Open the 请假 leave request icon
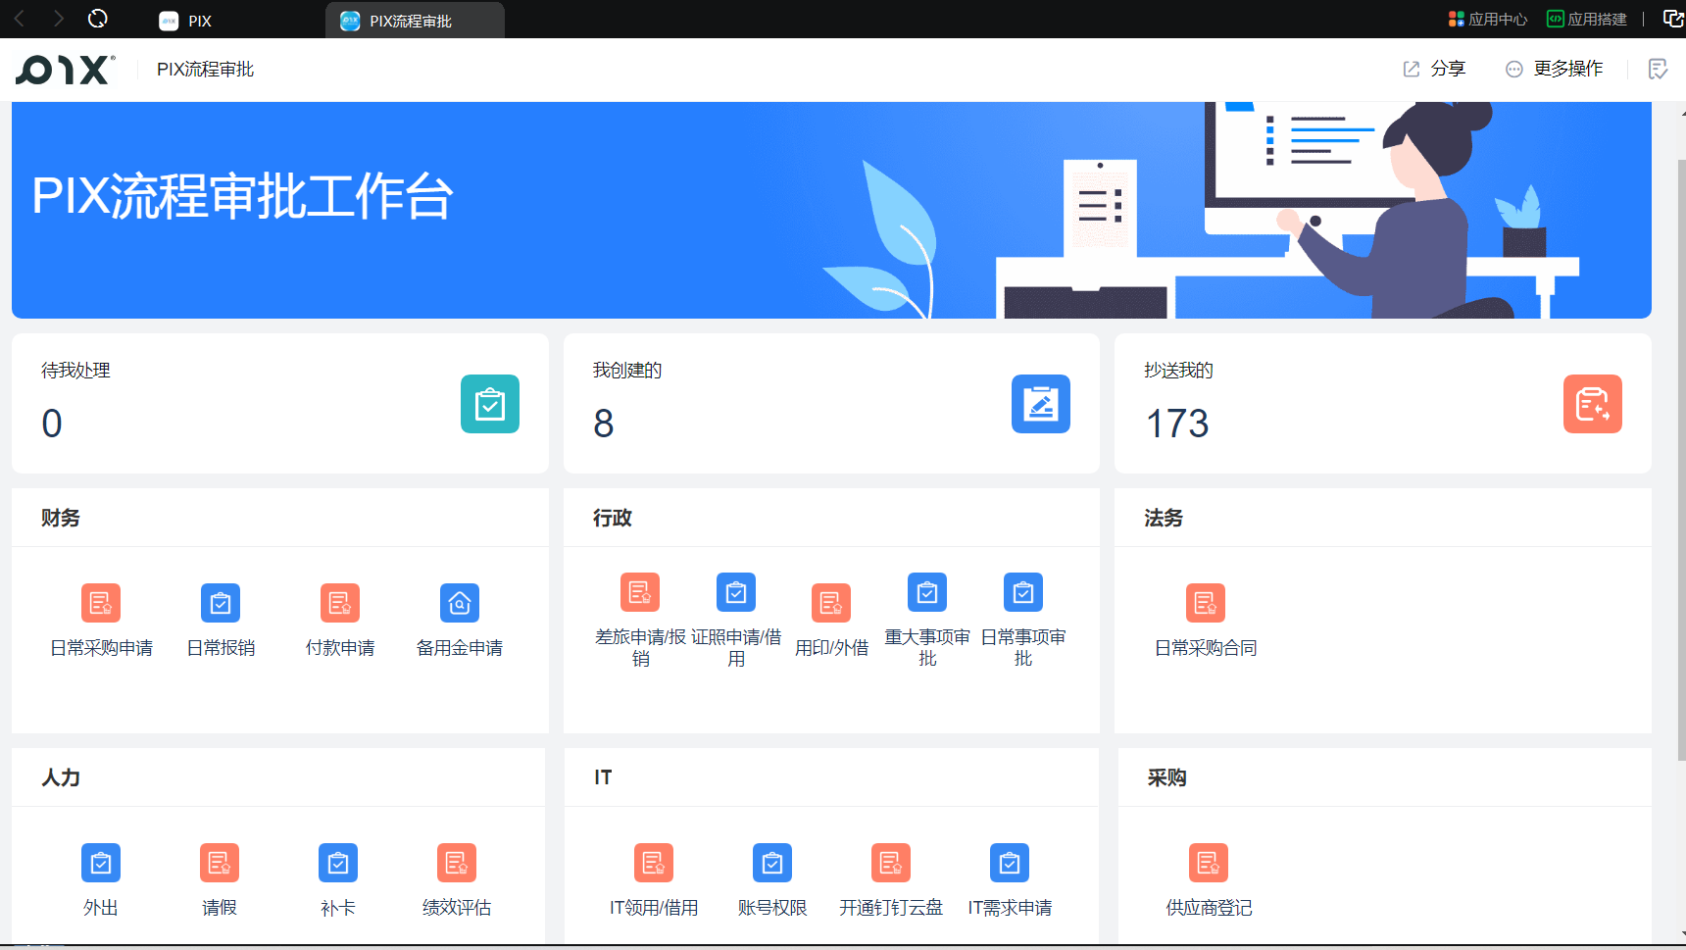 tap(220, 863)
